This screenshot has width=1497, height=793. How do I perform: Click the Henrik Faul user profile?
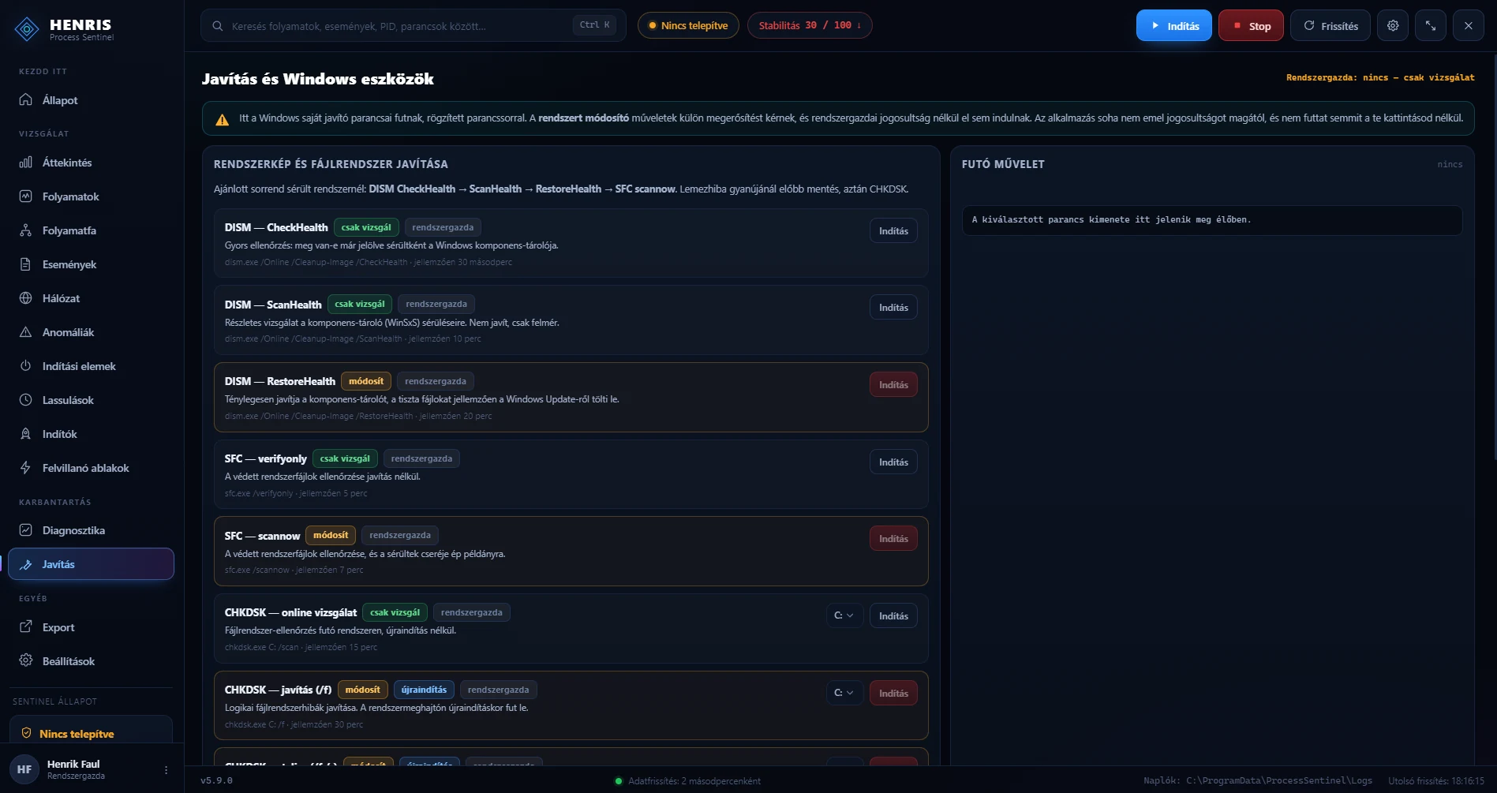91,769
